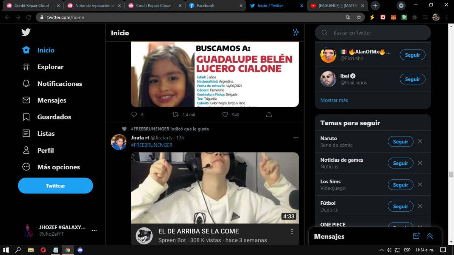Switch to Facebook browser tab
Viewport: 454px width, 255px height.
click(215, 6)
